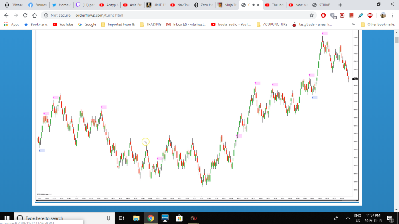
Task: Open the tastytrade bookmark
Action: coord(312,24)
